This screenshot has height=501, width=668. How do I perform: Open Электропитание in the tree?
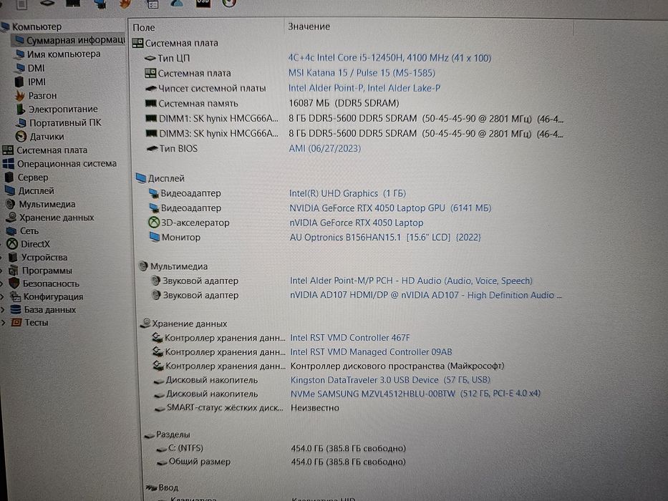point(63,109)
